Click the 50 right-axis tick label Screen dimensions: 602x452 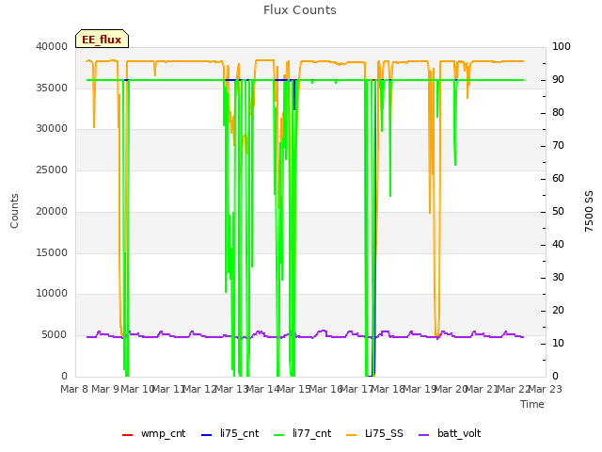coord(558,211)
